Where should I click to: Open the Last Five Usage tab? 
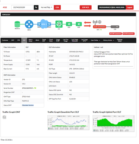(66, 40)
